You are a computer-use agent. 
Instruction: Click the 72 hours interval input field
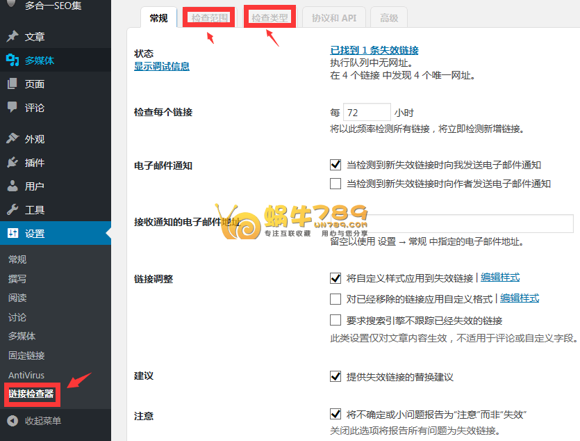coord(367,112)
